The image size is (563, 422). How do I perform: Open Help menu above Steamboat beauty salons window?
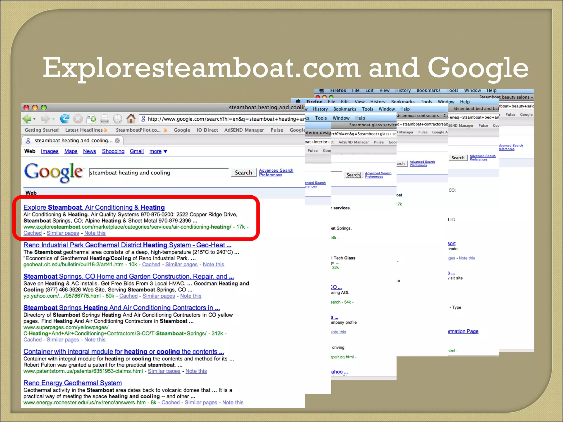pos(492,91)
